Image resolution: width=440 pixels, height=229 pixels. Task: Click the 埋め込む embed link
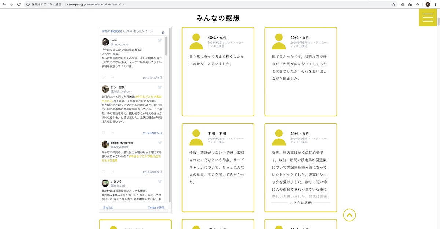(x=108, y=207)
